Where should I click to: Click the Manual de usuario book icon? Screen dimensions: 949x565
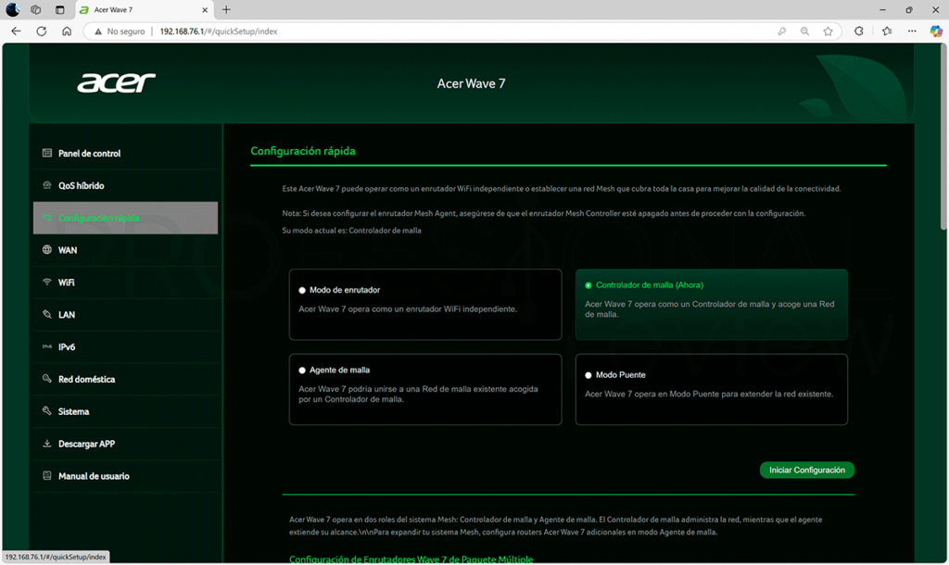click(46, 475)
